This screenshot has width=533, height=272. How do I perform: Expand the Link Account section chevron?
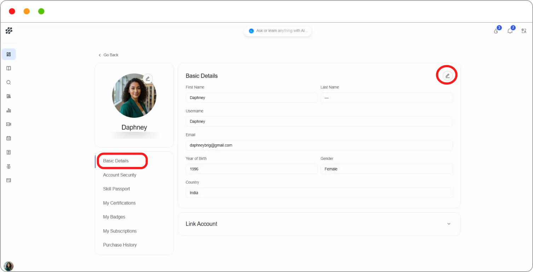pos(449,224)
